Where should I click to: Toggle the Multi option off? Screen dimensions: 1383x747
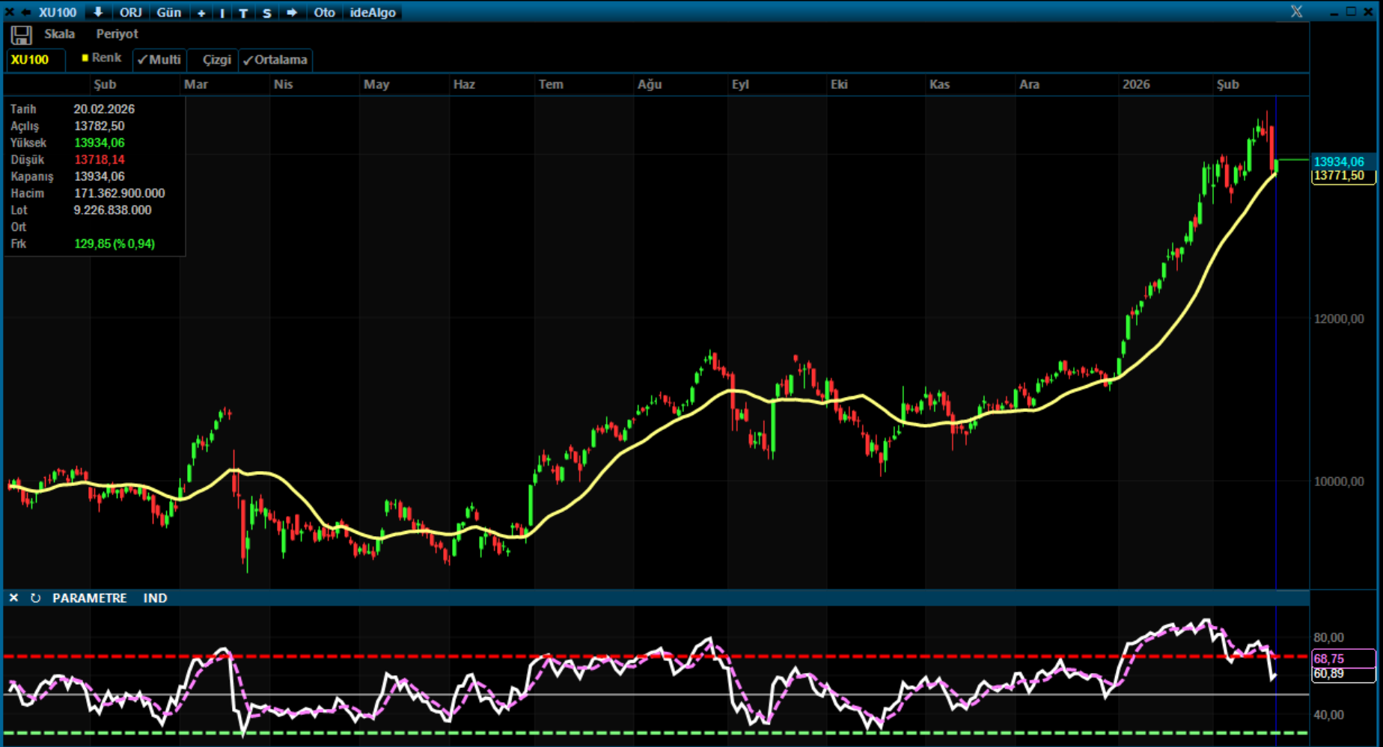pos(159,60)
